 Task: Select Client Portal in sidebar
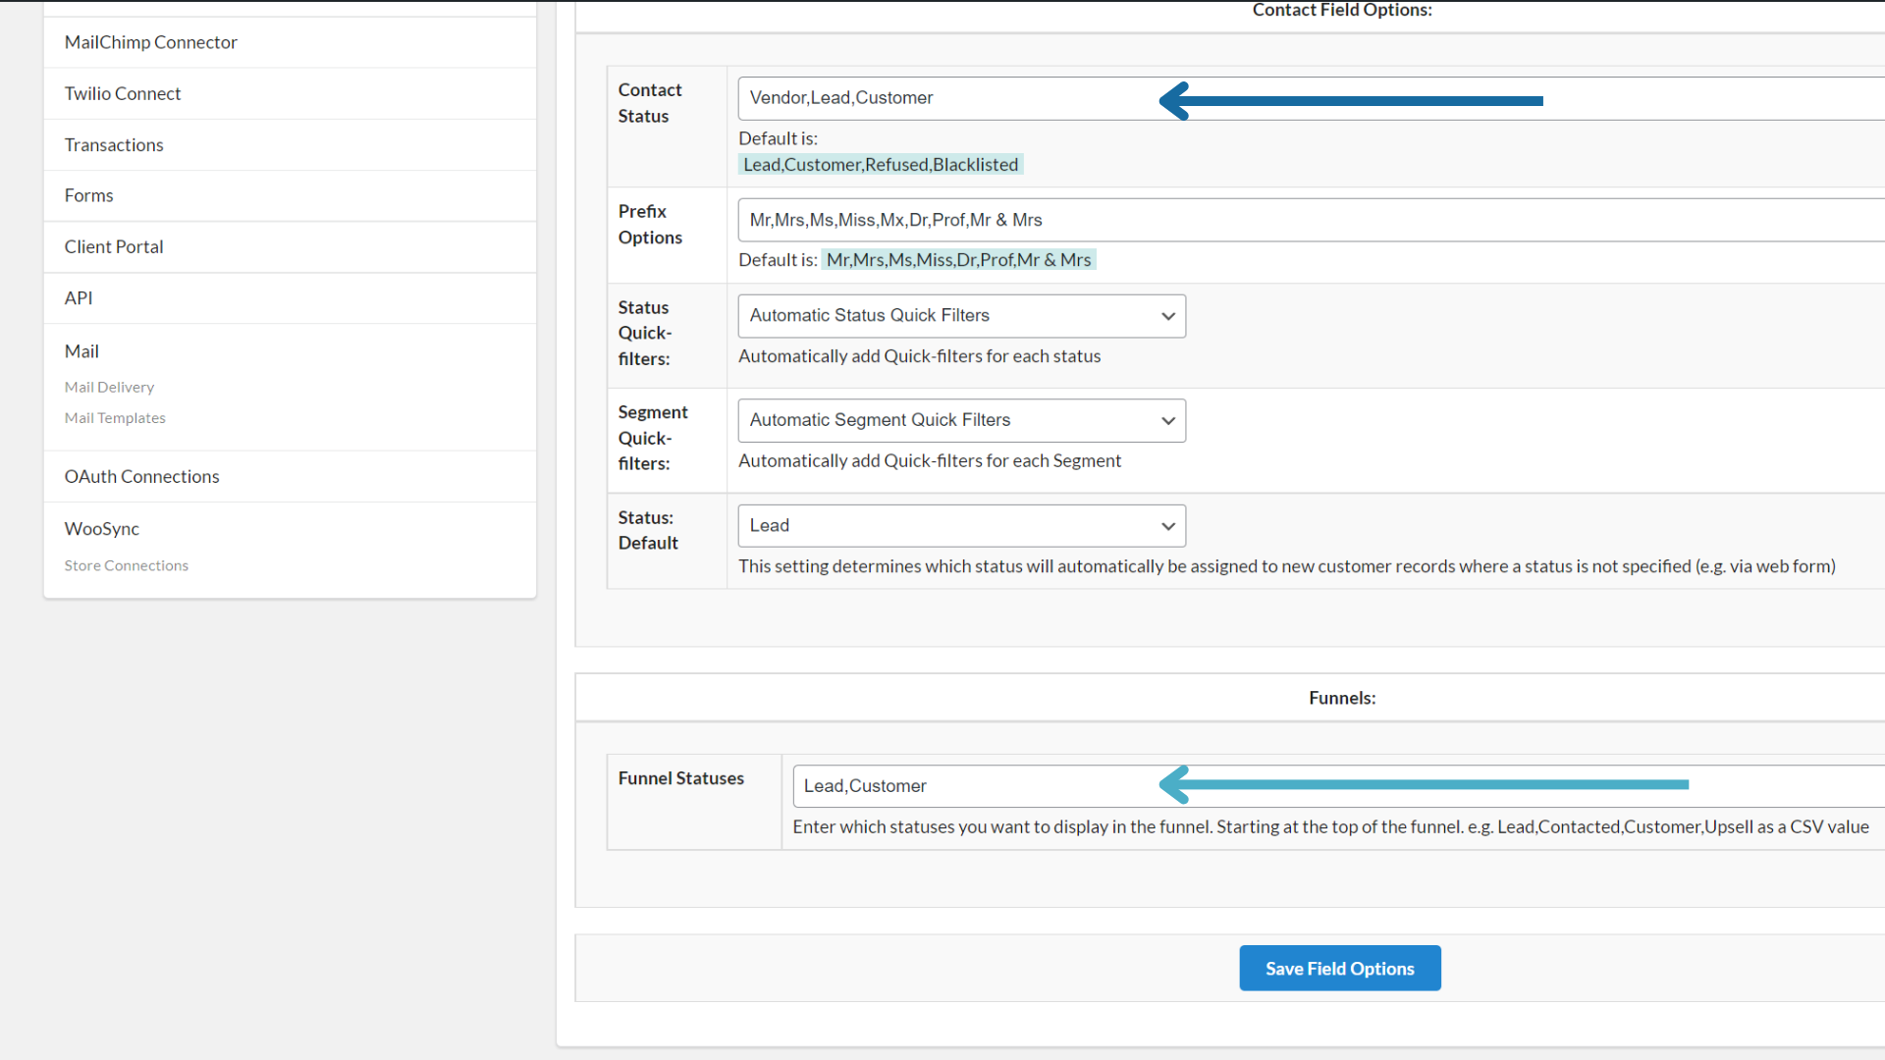114,246
